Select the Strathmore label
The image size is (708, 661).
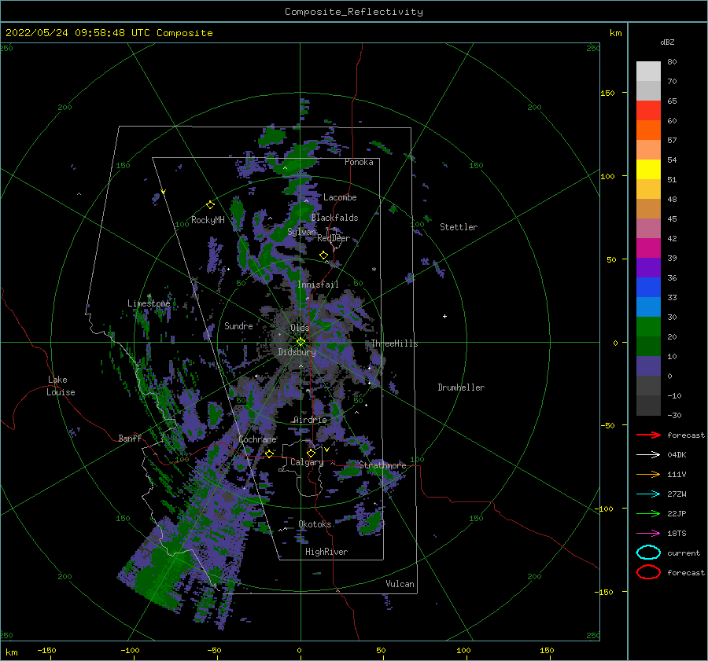pyautogui.click(x=382, y=465)
